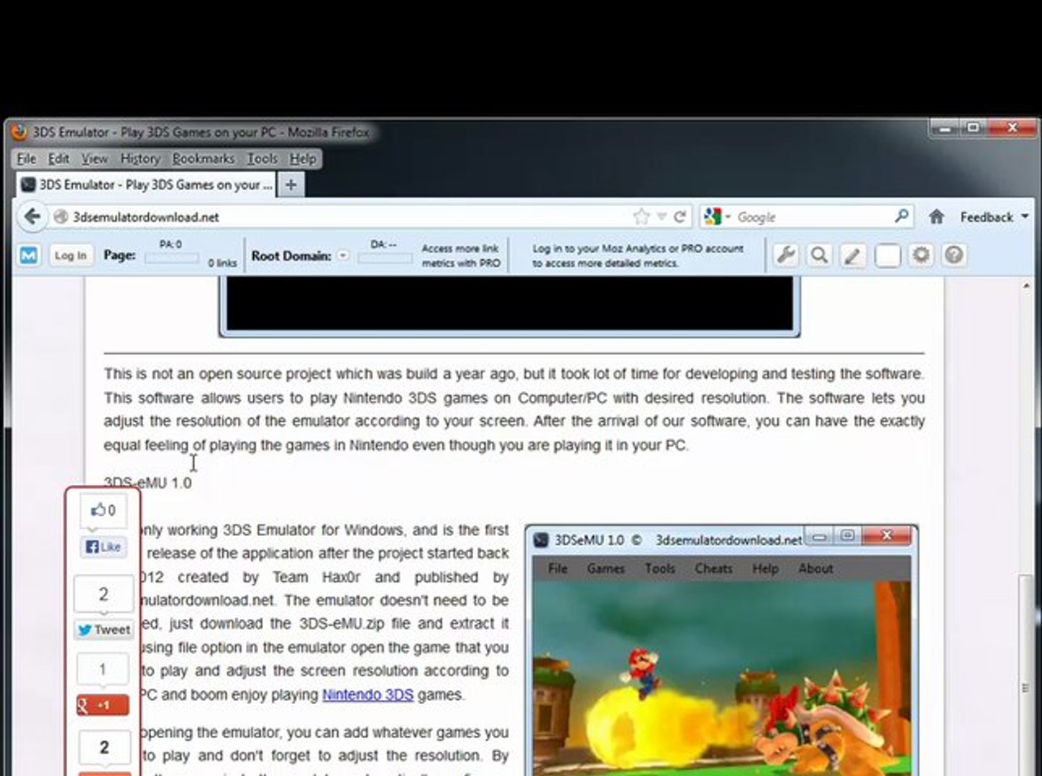Viewport: 1042px width, 776px height.
Task: Open MozBar question mark help icon
Action: pos(954,255)
